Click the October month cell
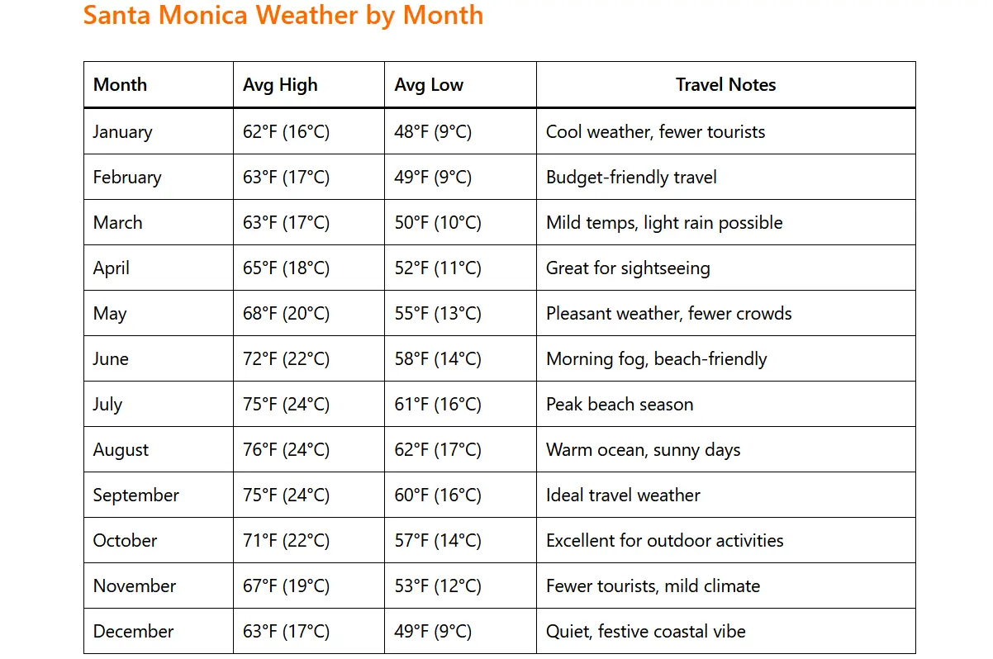The height and width of the screenshot is (659, 993). pyautogui.click(x=125, y=540)
